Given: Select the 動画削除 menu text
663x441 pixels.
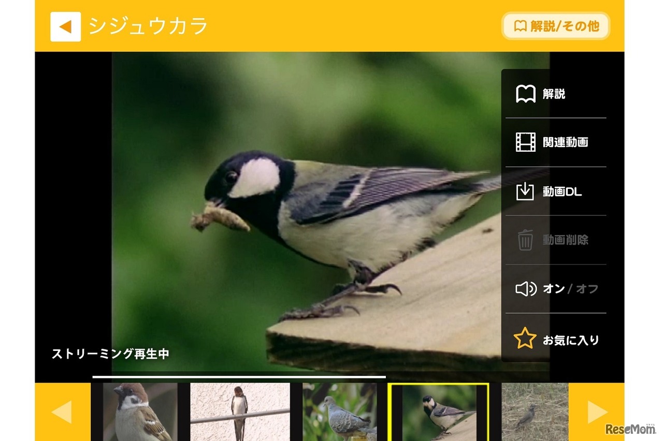Looking at the screenshot, I should pos(565,240).
